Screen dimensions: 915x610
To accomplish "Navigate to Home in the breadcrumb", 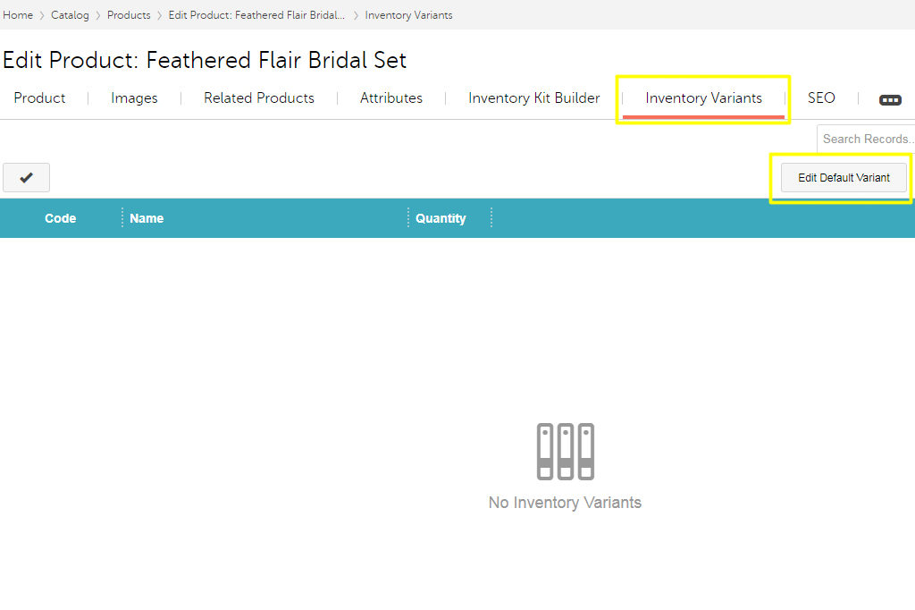I will pyautogui.click(x=18, y=15).
